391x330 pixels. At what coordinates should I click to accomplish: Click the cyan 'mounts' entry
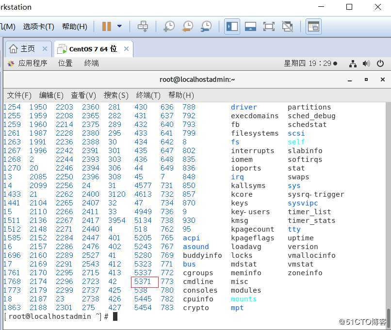(244, 299)
